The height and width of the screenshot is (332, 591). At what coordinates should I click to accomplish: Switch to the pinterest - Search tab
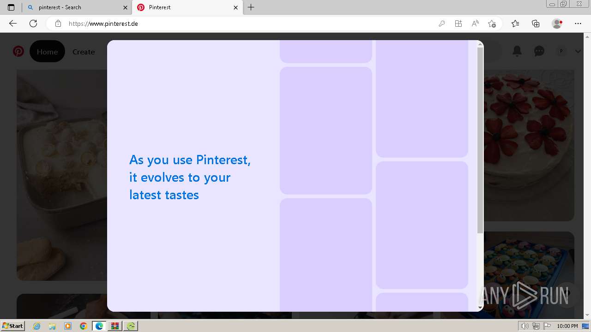pos(77,7)
